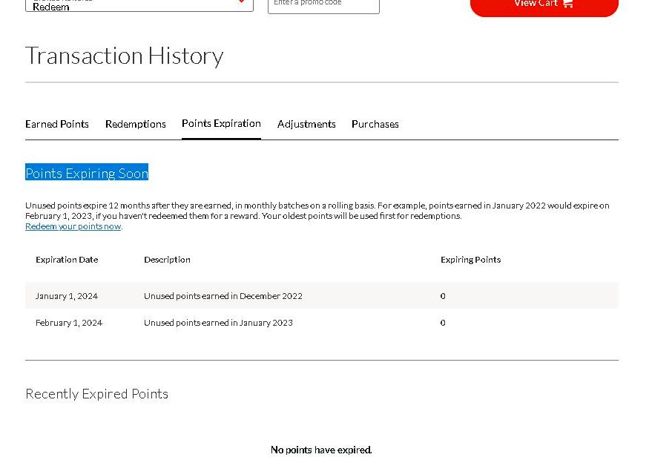Image resolution: width=652 pixels, height=463 pixels.
Task: View the Adjustments tab
Action: tap(306, 124)
